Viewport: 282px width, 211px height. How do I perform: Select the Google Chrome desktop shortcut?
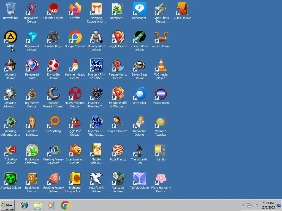[x=75, y=37]
